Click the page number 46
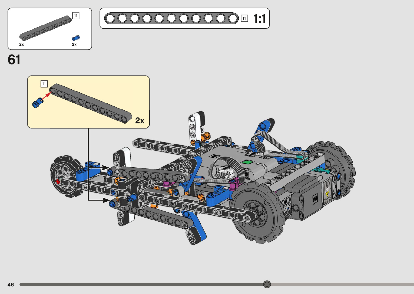 tap(11, 285)
